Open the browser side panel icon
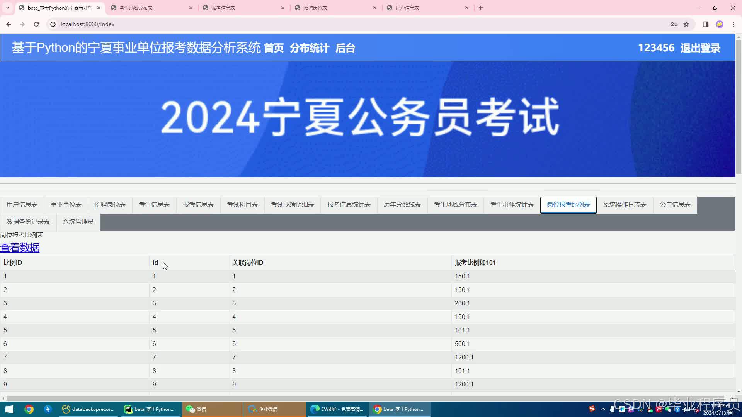Screen dimensions: 742x417 tap(705, 24)
